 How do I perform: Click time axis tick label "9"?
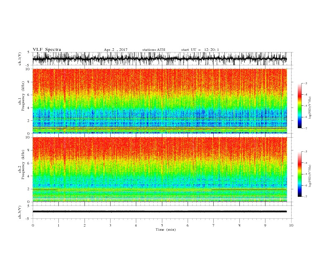coord(265,225)
